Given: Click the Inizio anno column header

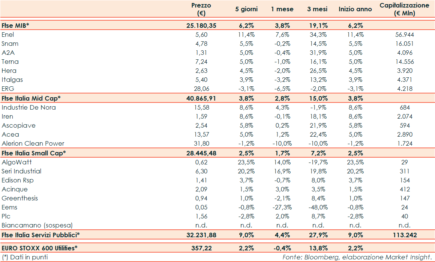Looking at the screenshot, I should pyautogui.click(x=355, y=9).
